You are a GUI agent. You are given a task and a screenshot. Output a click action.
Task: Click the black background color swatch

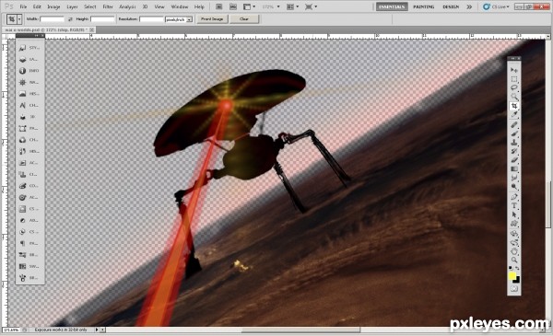click(x=517, y=280)
